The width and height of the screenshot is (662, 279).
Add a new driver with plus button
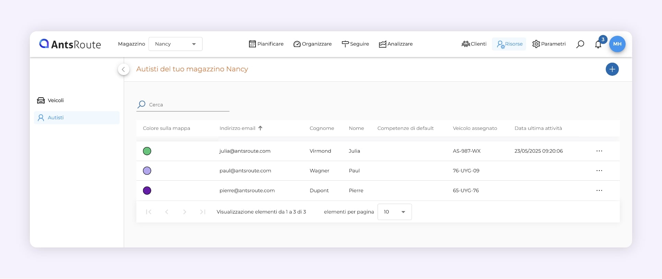point(612,69)
